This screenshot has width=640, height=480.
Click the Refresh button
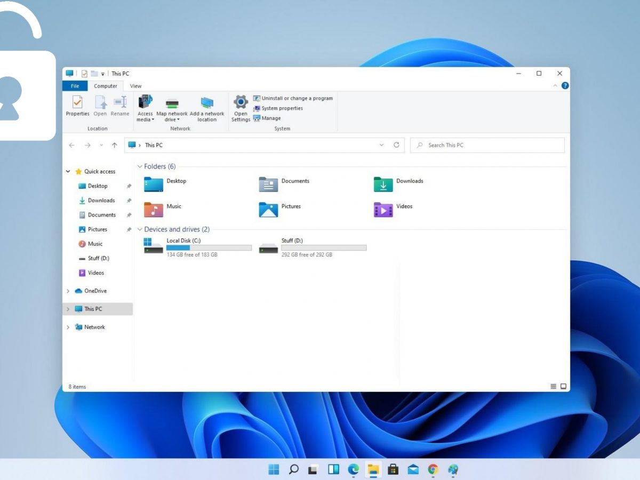[396, 145]
